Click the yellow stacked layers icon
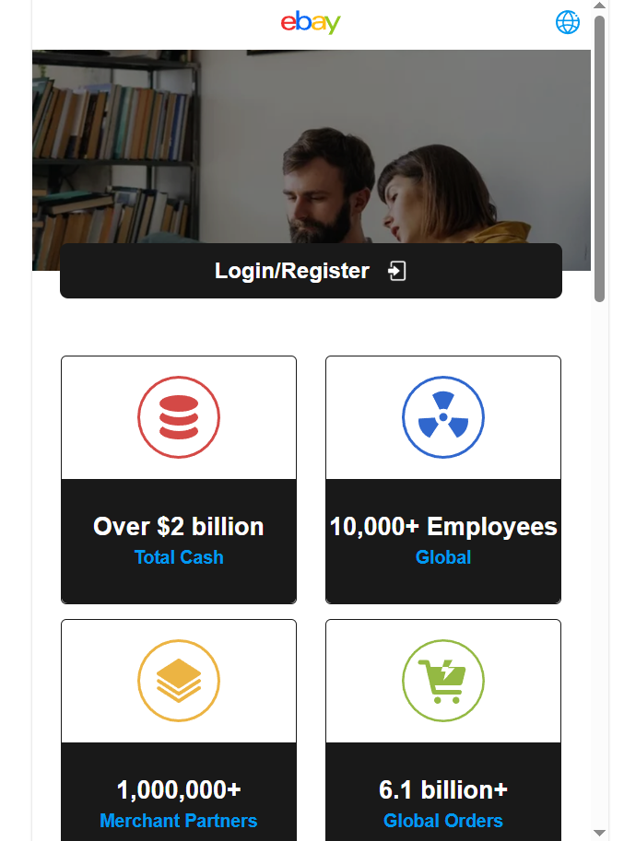624x841 pixels. click(179, 681)
